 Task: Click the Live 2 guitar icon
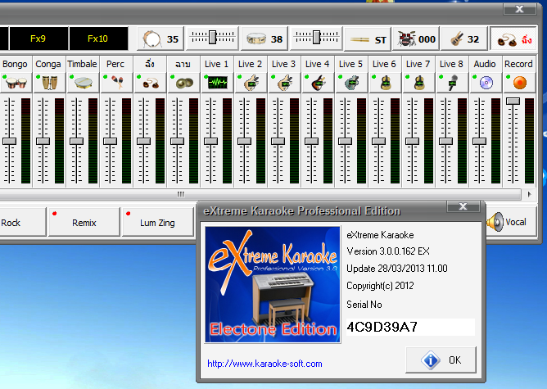(x=251, y=83)
